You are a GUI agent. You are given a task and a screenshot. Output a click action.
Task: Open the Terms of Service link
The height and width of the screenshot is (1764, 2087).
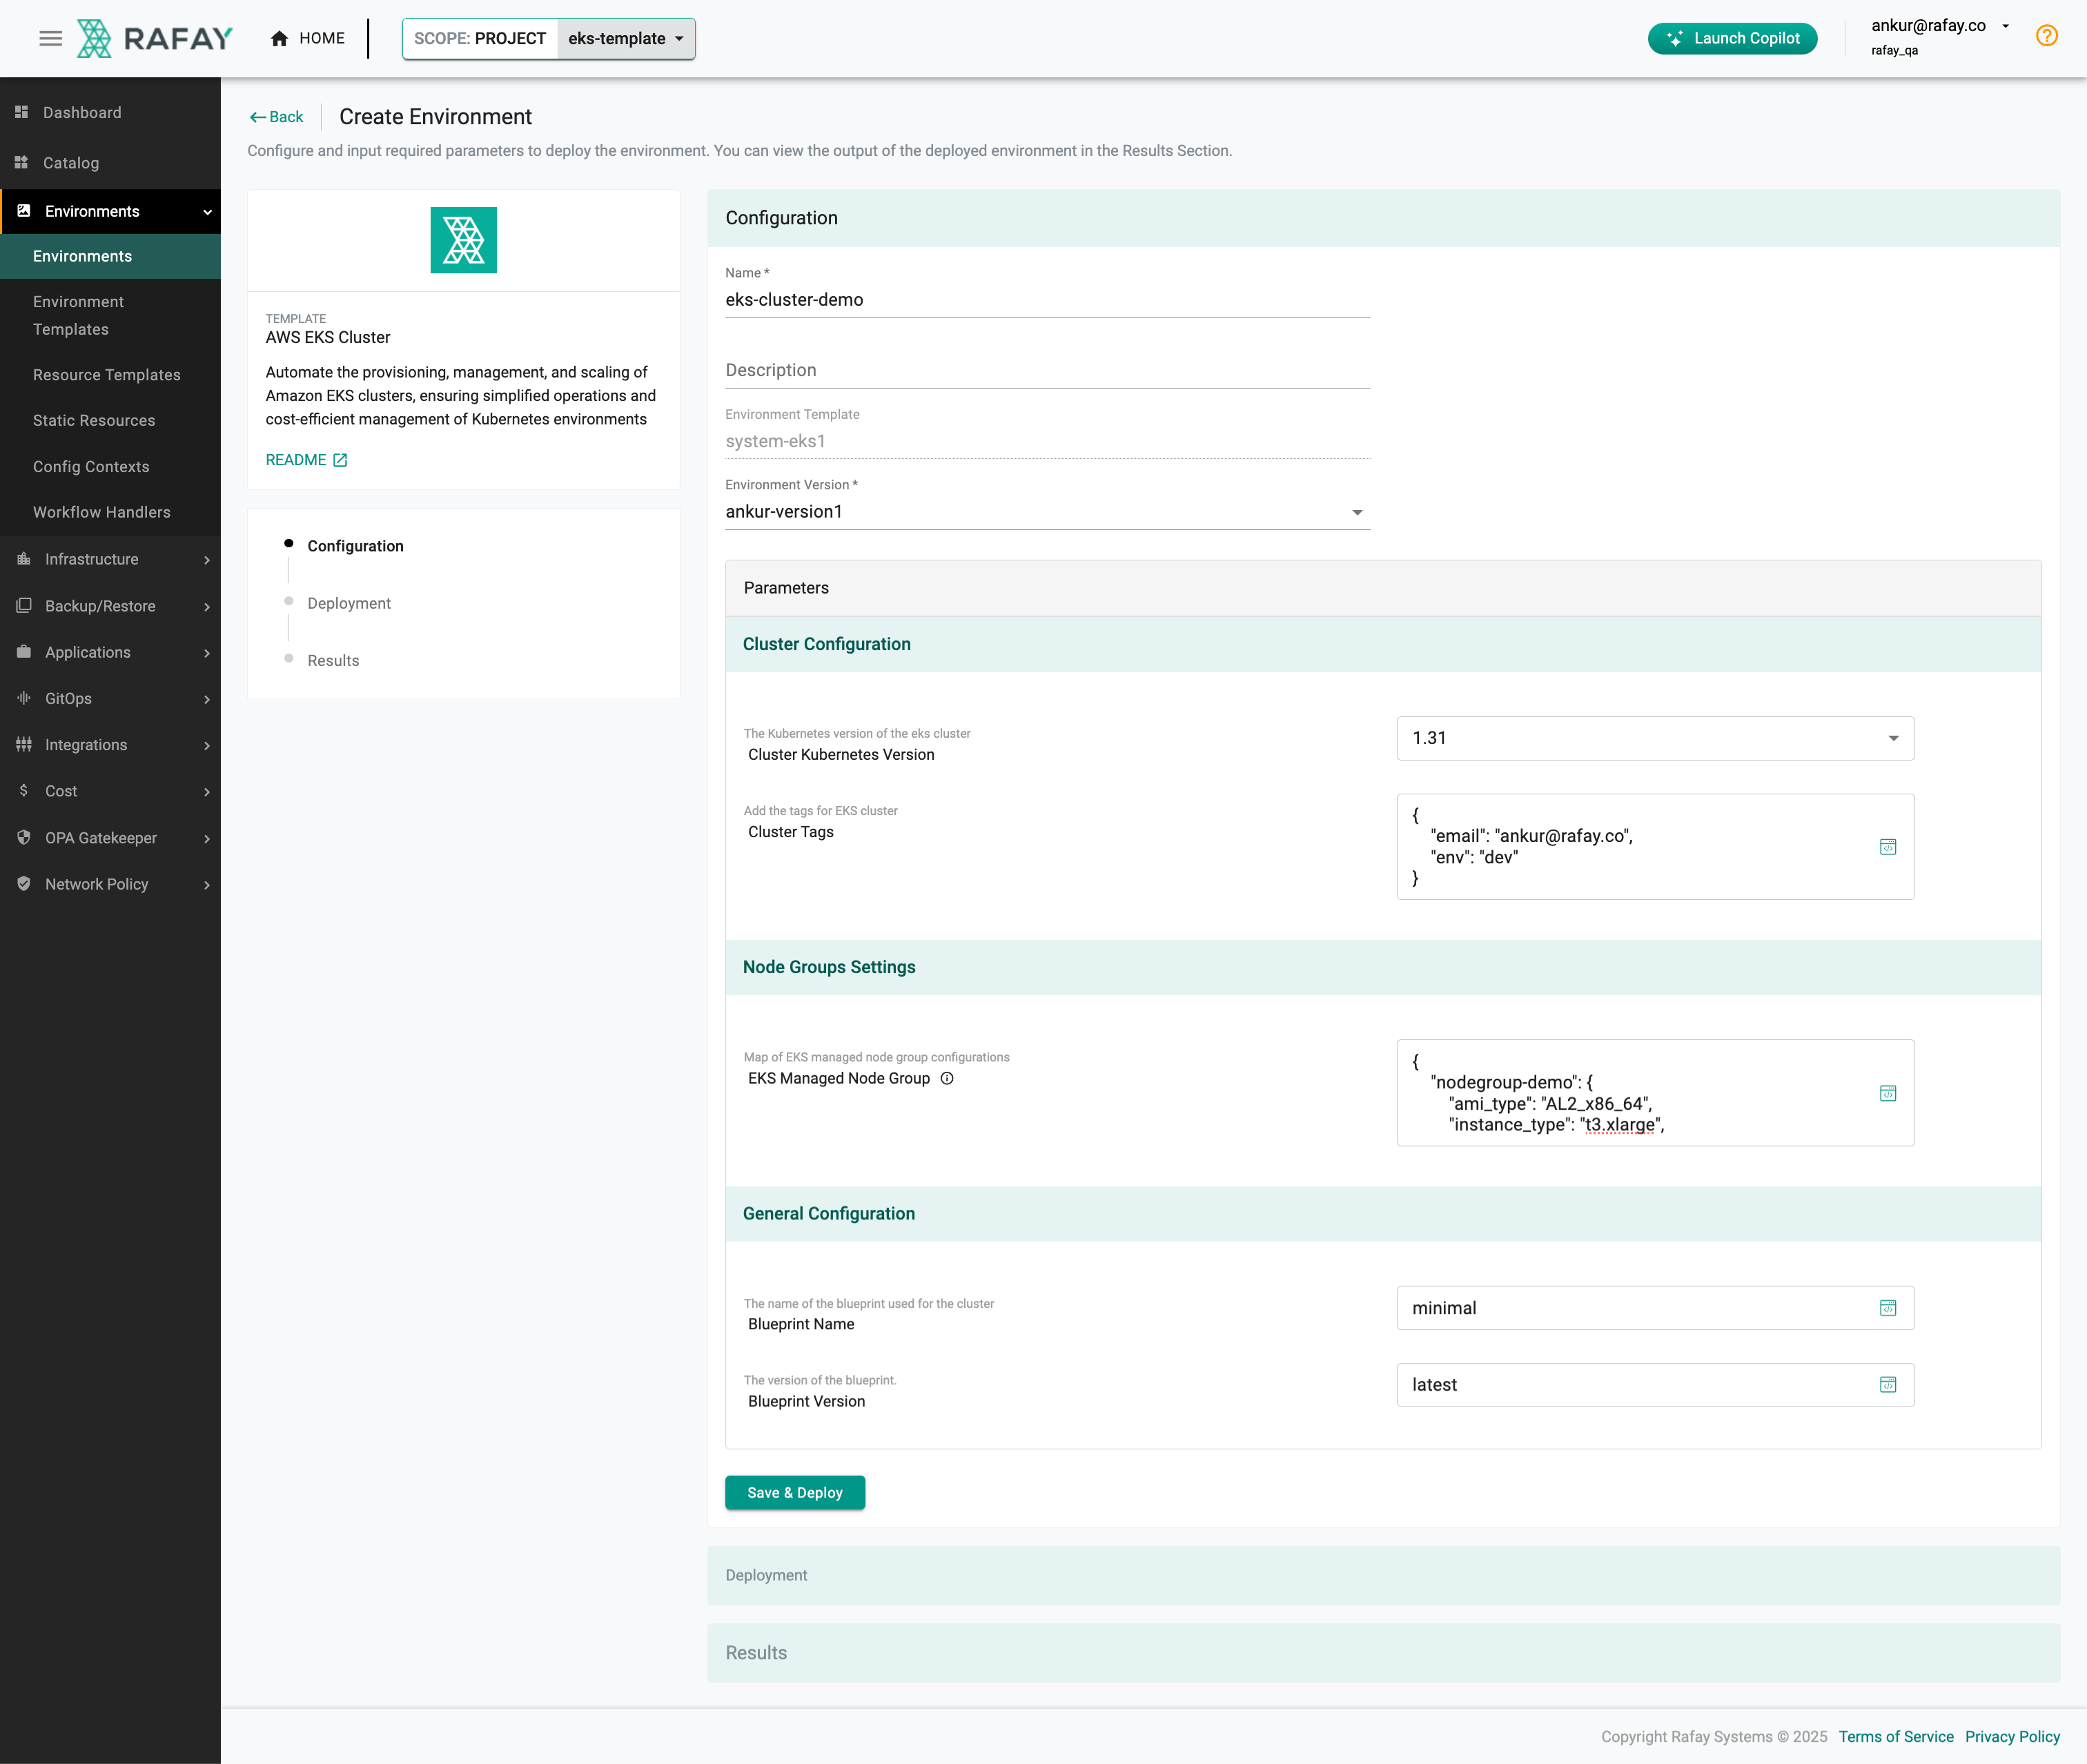1895,1736
